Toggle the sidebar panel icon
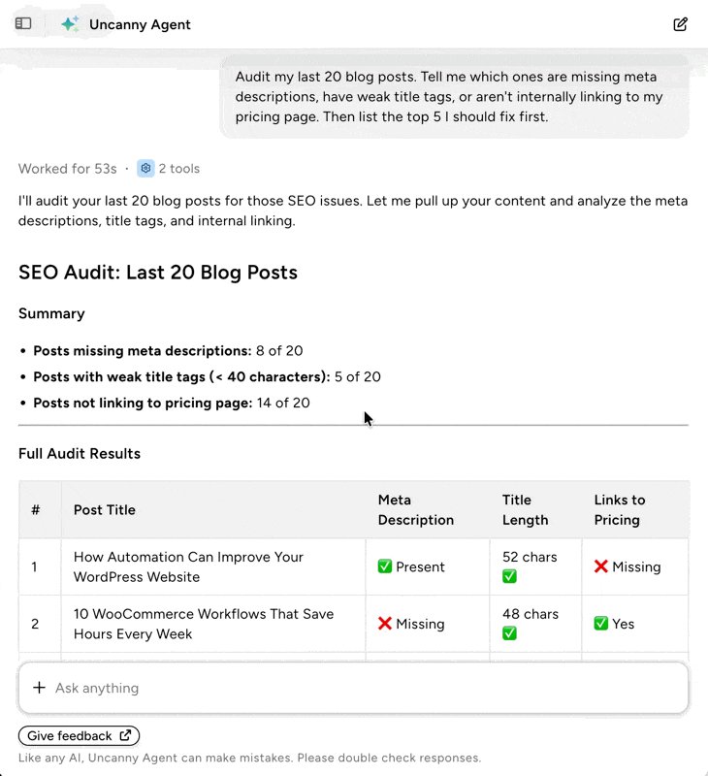The height and width of the screenshot is (776, 708). 23,23
